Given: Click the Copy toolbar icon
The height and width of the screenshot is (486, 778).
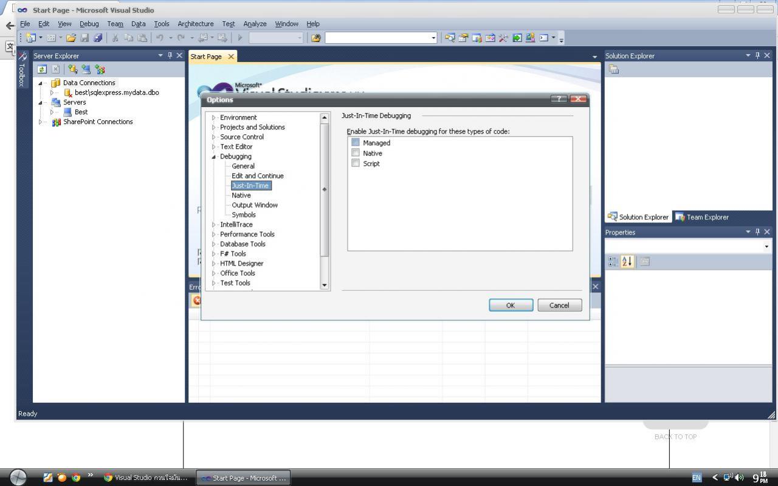Looking at the screenshot, I should click(x=128, y=38).
